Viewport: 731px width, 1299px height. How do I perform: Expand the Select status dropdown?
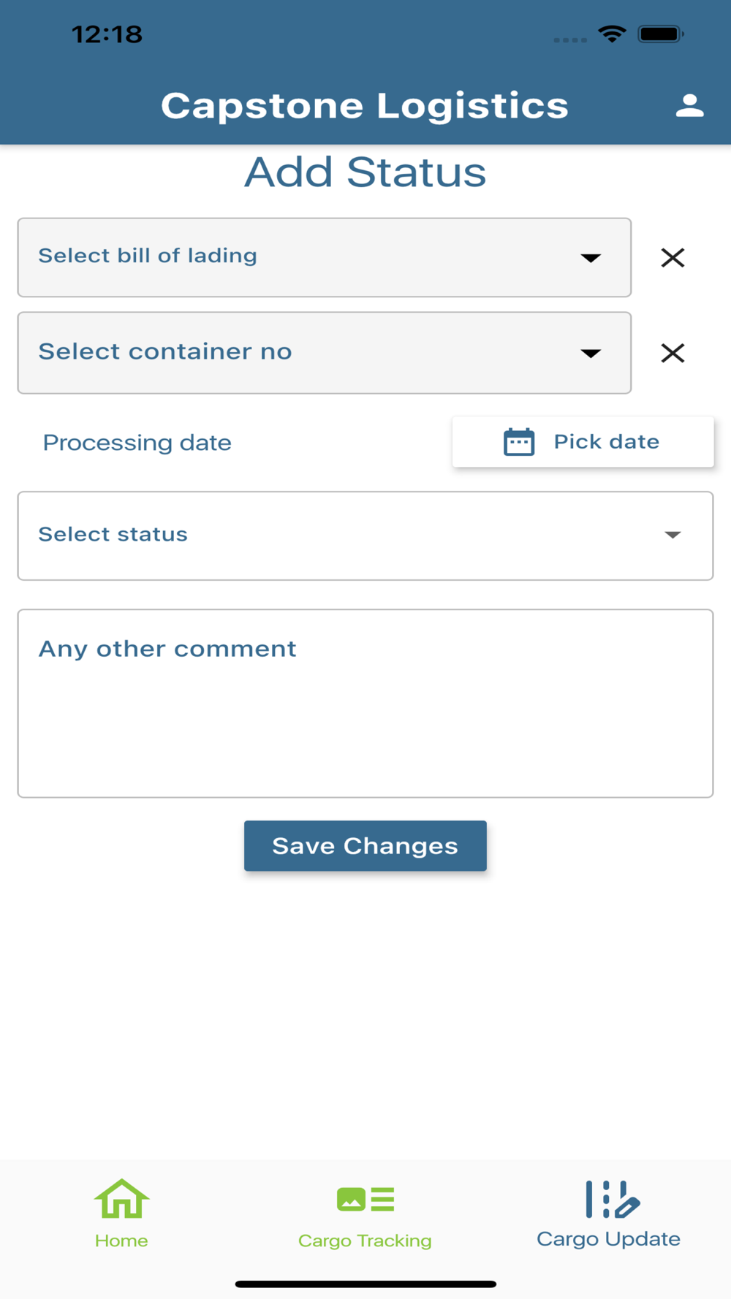pos(351,536)
